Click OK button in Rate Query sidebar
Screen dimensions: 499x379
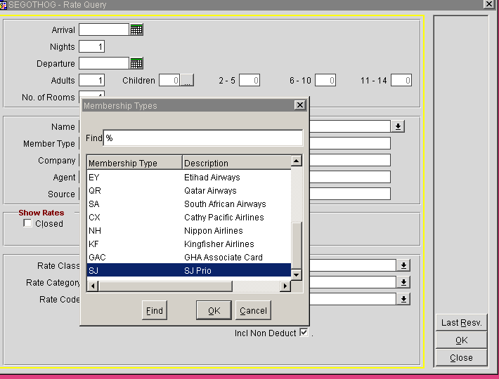(462, 340)
